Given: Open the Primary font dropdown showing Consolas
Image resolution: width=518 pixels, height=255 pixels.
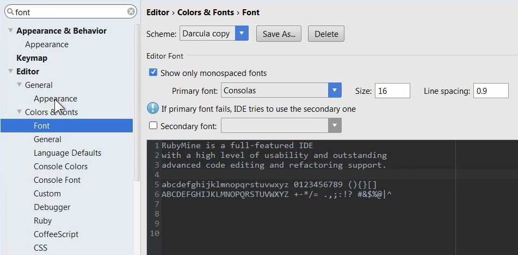Looking at the screenshot, I should point(335,90).
